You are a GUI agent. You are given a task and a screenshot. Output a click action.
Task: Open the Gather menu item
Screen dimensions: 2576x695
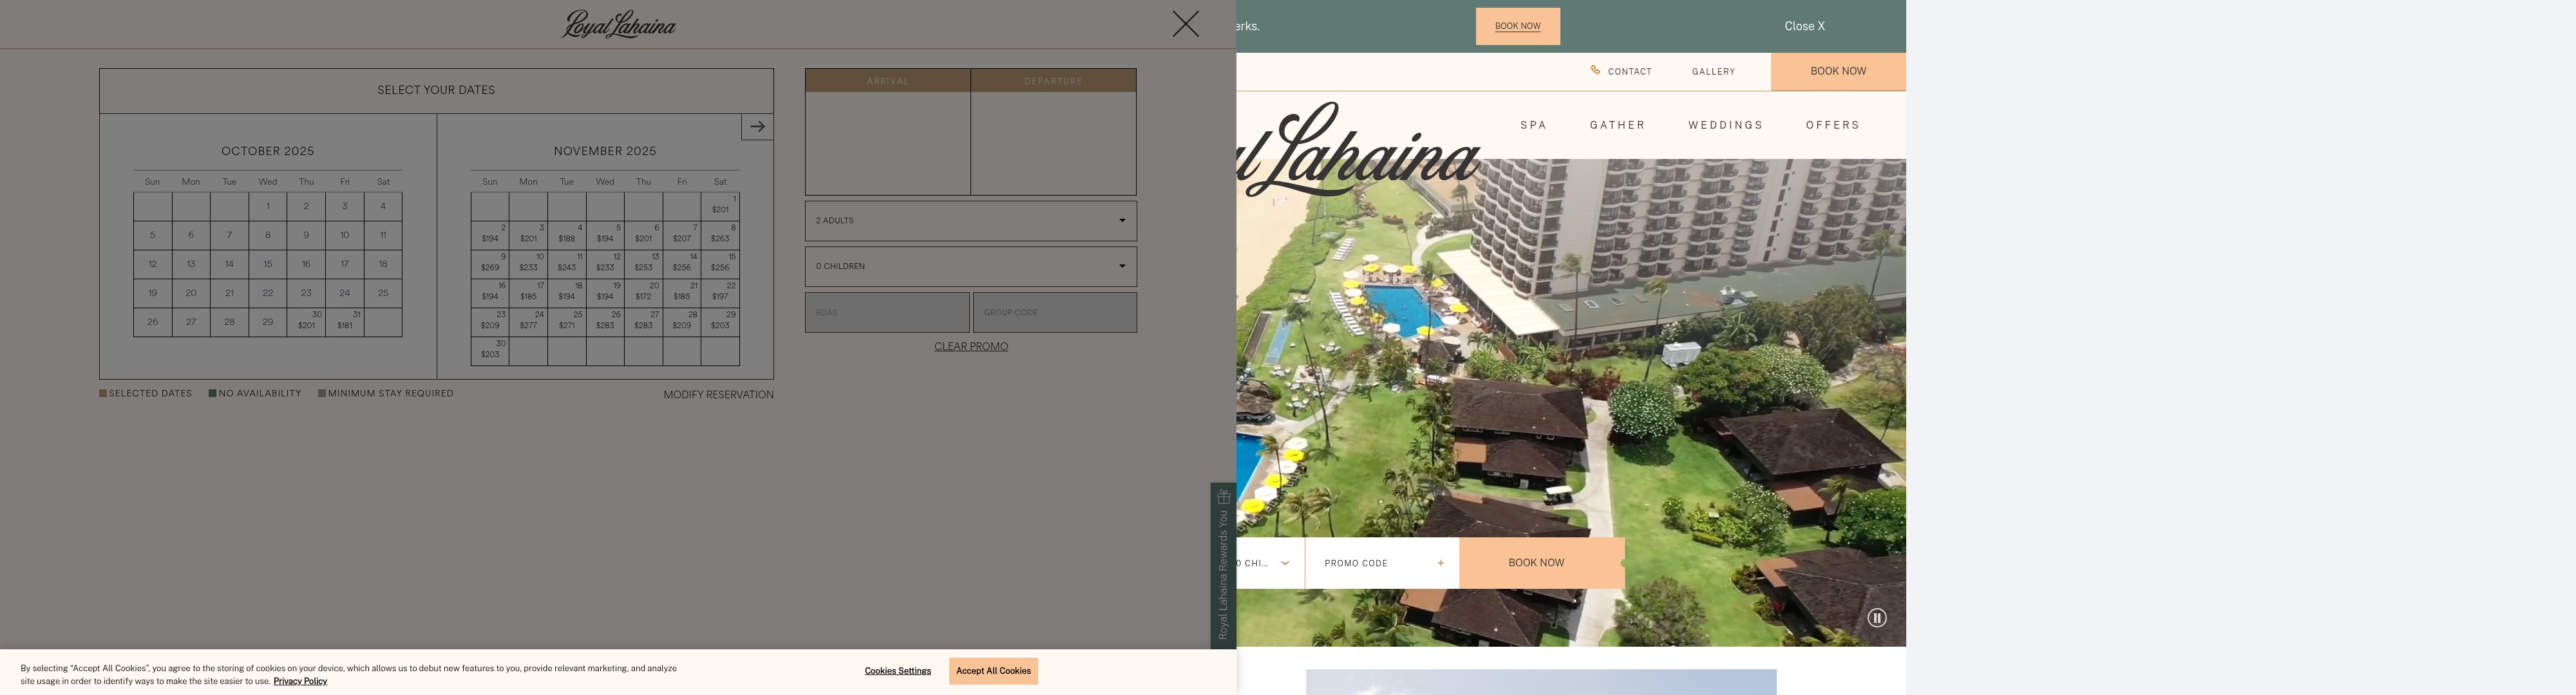[1617, 125]
